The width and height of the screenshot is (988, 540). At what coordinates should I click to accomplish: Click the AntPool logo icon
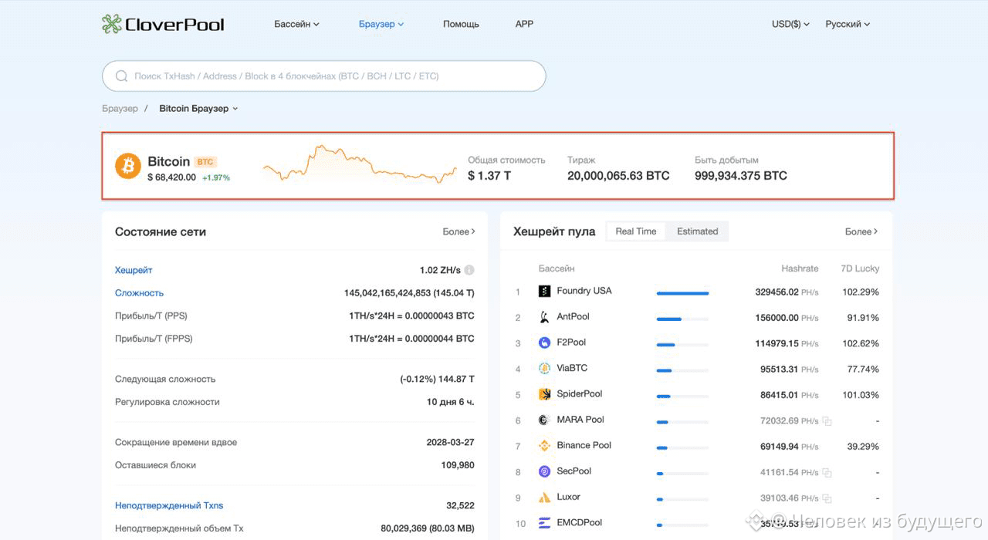tap(544, 317)
